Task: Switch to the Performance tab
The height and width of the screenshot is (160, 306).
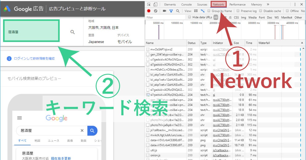Action: [237, 4]
